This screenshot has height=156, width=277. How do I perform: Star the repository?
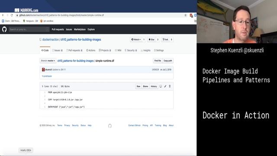[151, 39]
